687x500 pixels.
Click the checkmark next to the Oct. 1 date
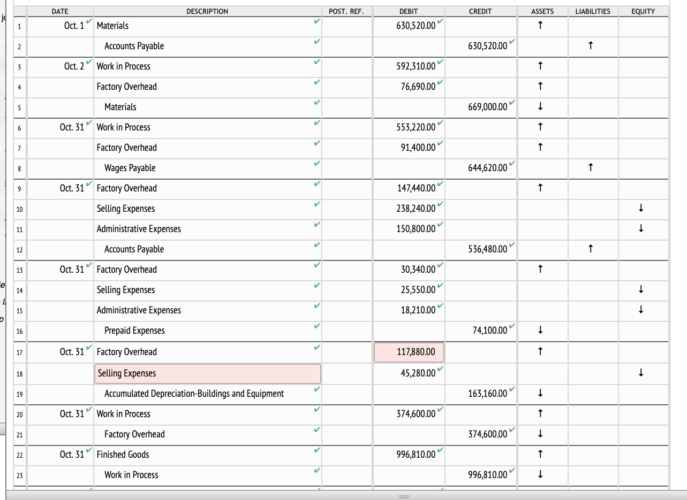[89, 22]
